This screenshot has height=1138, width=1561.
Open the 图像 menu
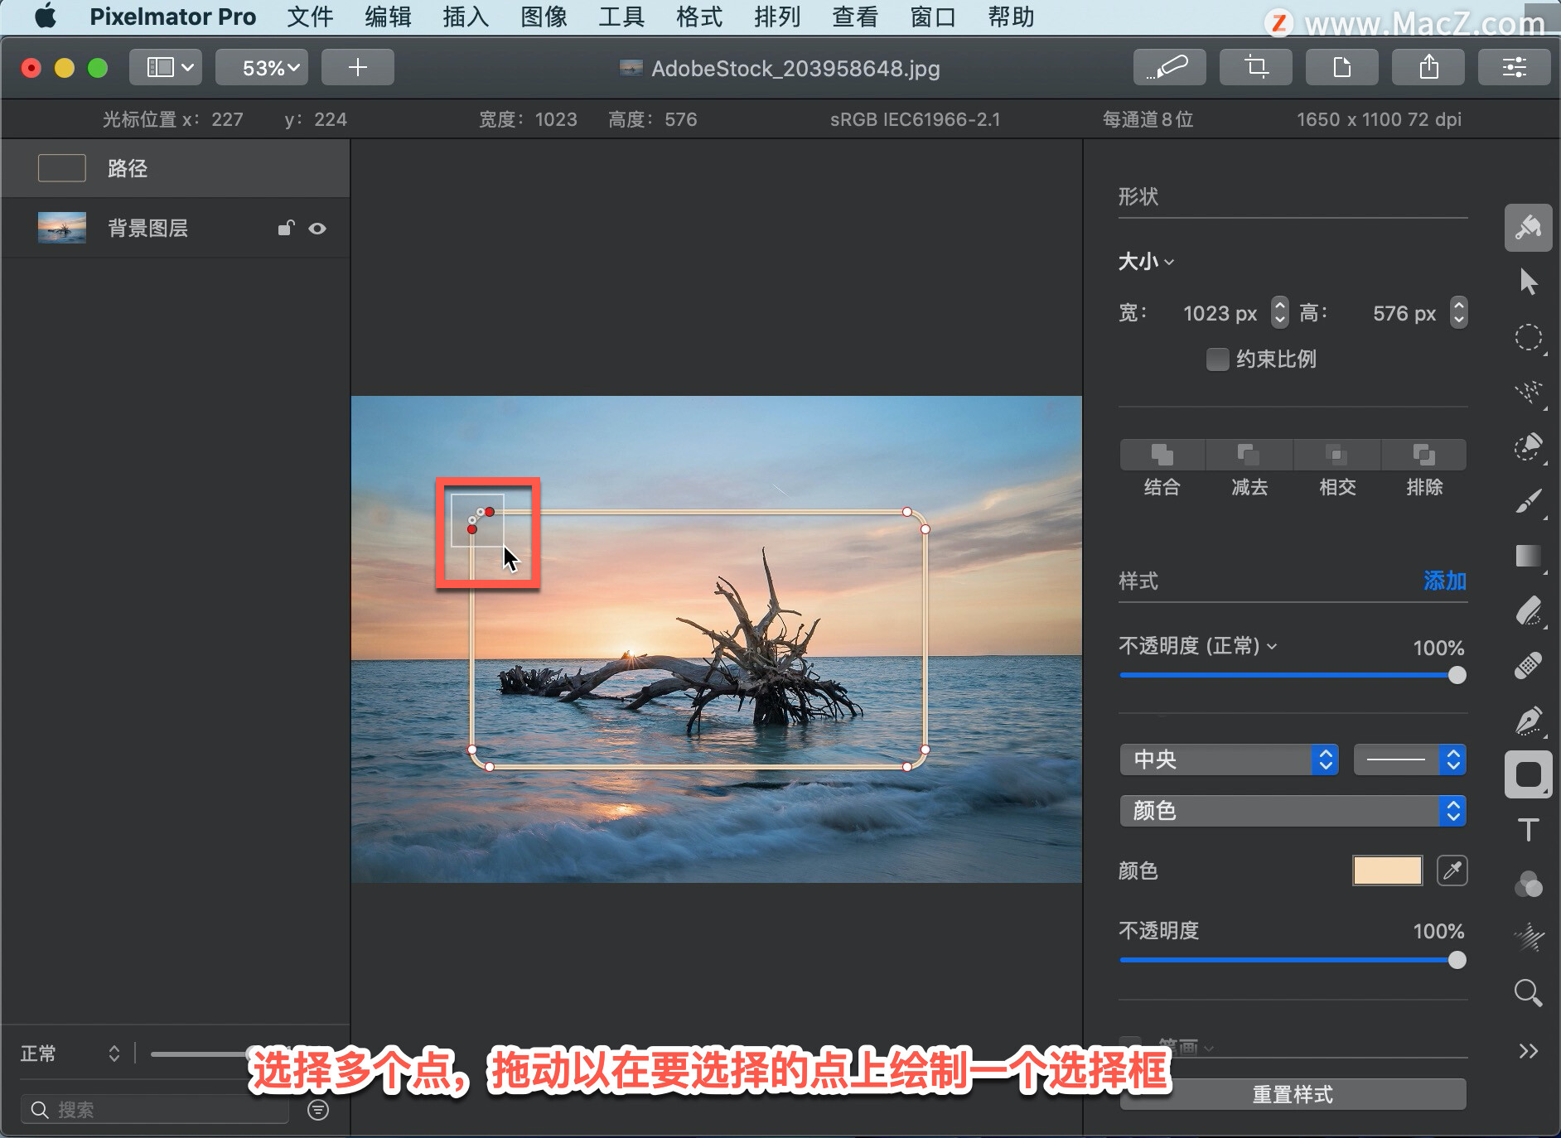[x=544, y=17]
